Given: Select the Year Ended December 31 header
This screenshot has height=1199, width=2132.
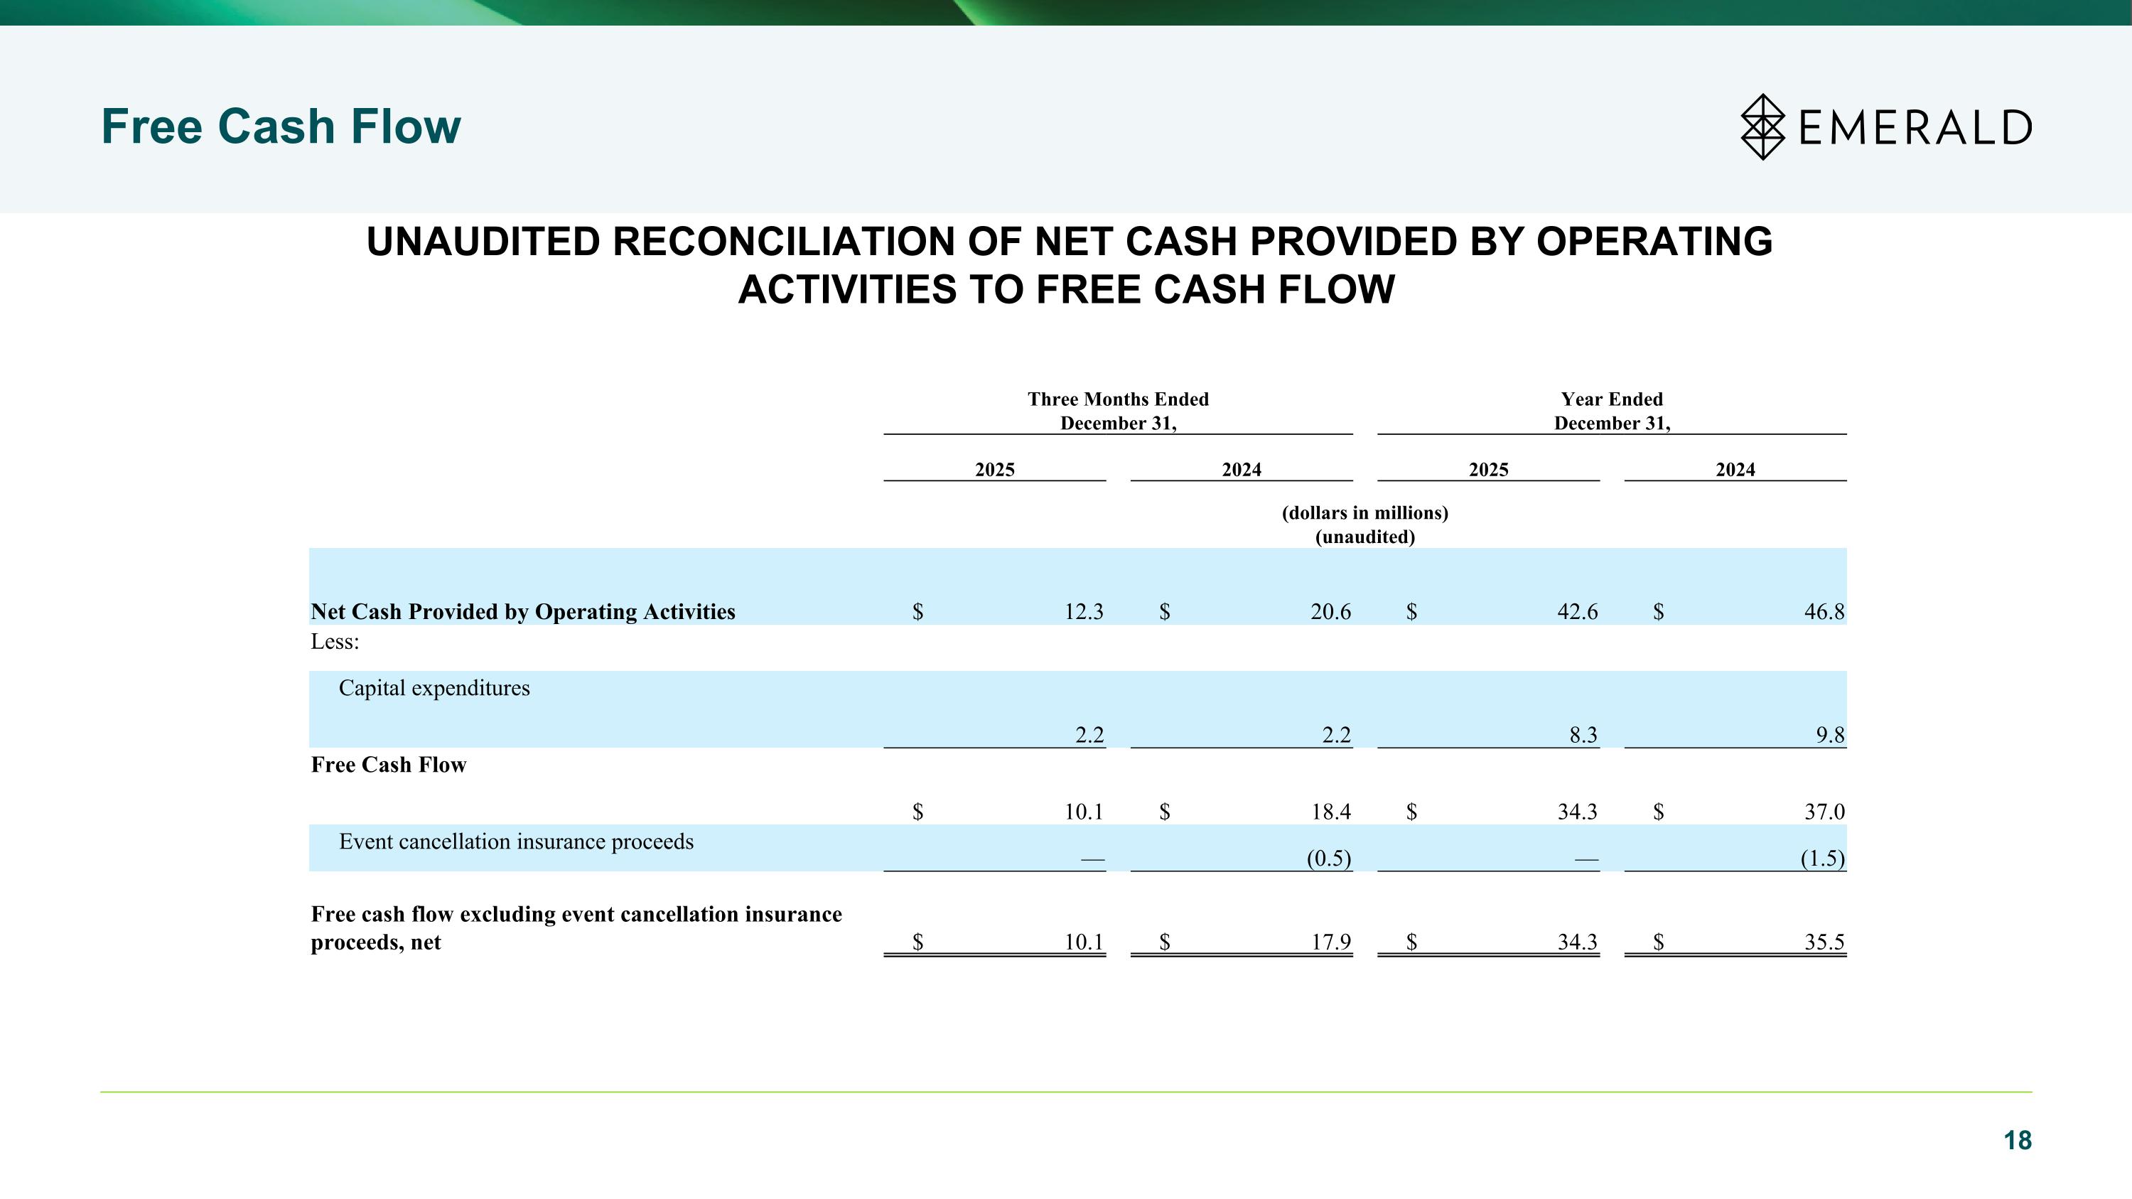Looking at the screenshot, I should (1610, 410).
